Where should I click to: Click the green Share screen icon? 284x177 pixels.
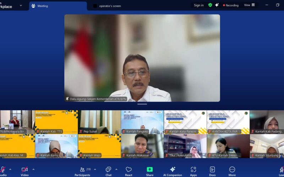click(x=149, y=170)
